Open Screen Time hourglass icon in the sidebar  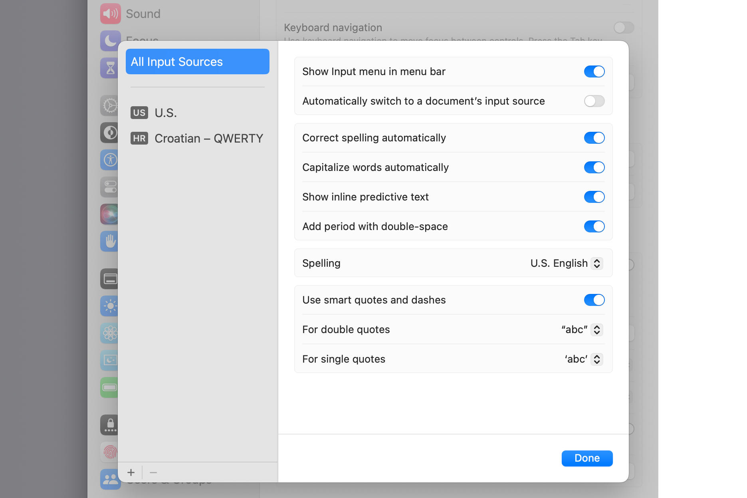[109, 68]
